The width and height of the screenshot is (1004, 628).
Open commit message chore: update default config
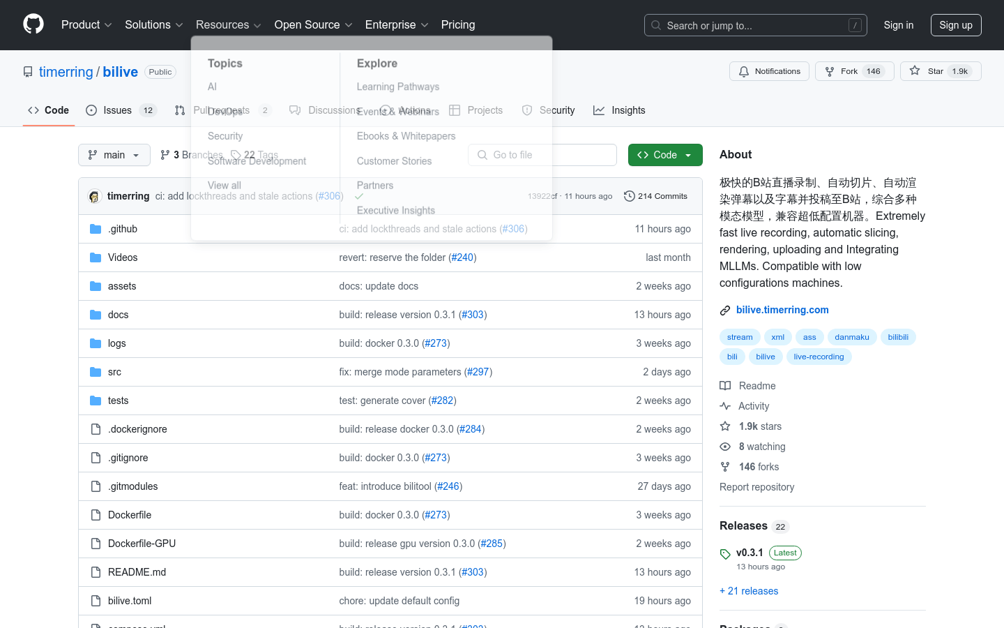(400, 601)
